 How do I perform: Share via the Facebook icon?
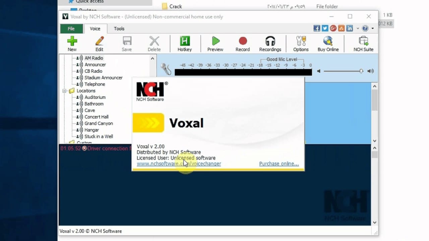316,28
